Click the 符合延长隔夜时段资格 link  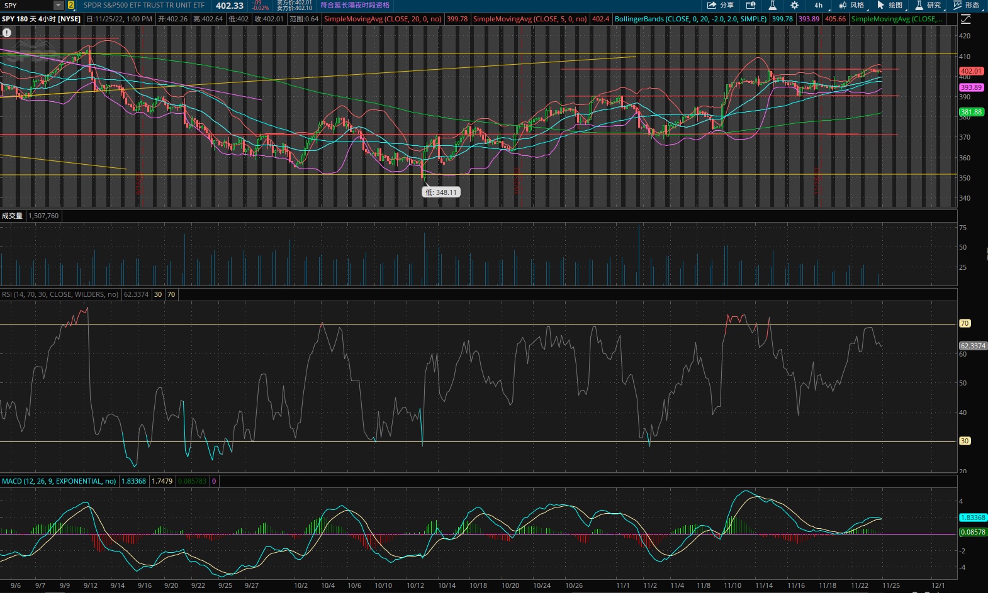point(355,5)
